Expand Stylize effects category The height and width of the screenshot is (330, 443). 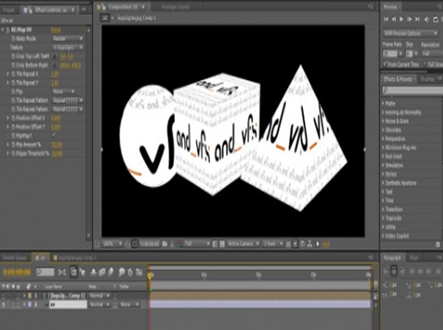click(x=384, y=174)
